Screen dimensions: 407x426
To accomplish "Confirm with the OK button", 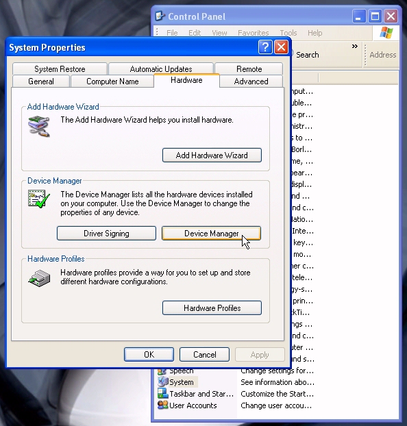I will pos(149,355).
